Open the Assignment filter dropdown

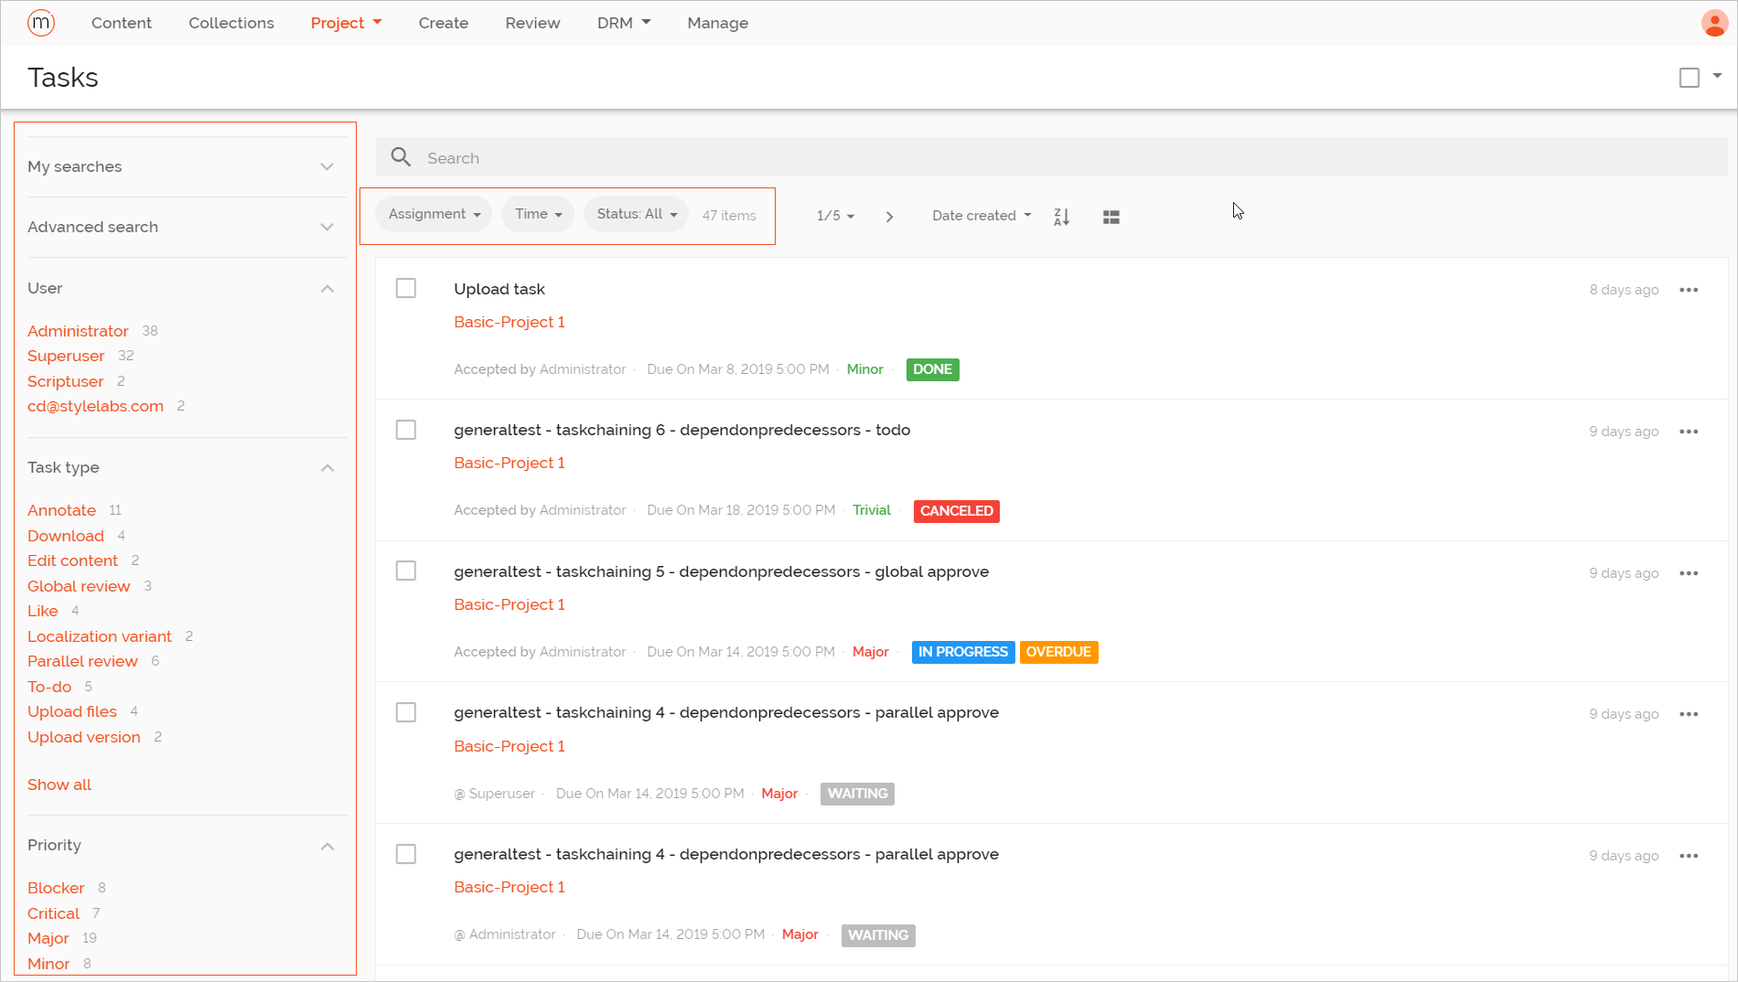click(433, 213)
